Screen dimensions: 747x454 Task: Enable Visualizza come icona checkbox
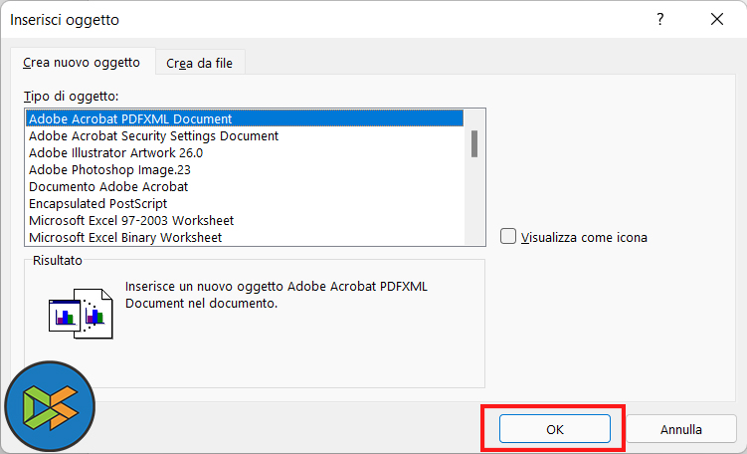tap(509, 237)
